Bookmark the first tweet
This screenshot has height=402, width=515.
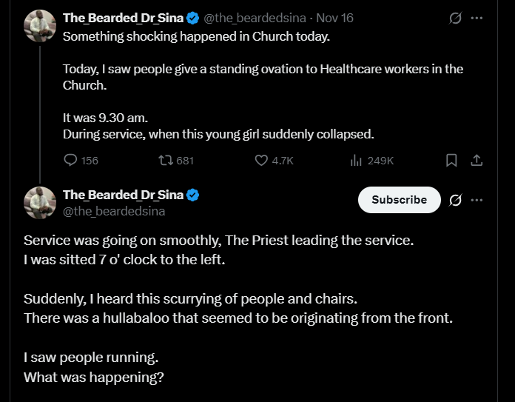451,160
